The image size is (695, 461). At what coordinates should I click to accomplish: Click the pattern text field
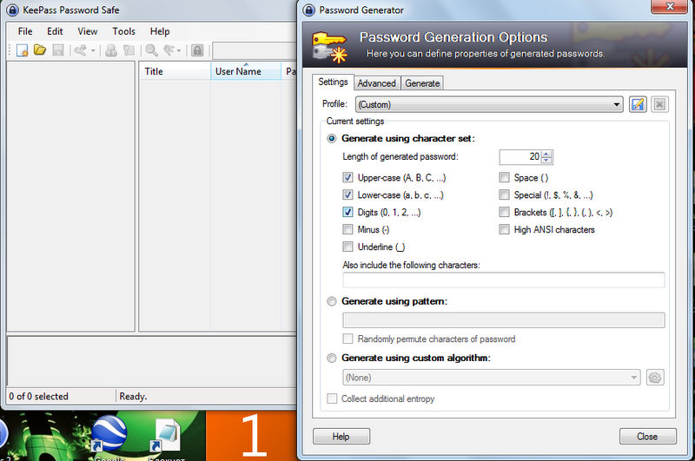click(x=504, y=320)
